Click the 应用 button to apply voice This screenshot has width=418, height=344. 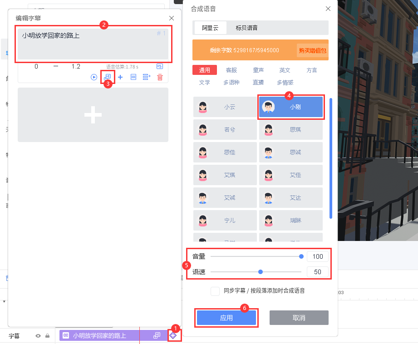226,317
